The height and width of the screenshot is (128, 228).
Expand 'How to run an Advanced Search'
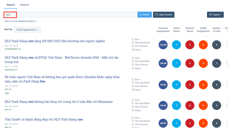tap(21, 21)
